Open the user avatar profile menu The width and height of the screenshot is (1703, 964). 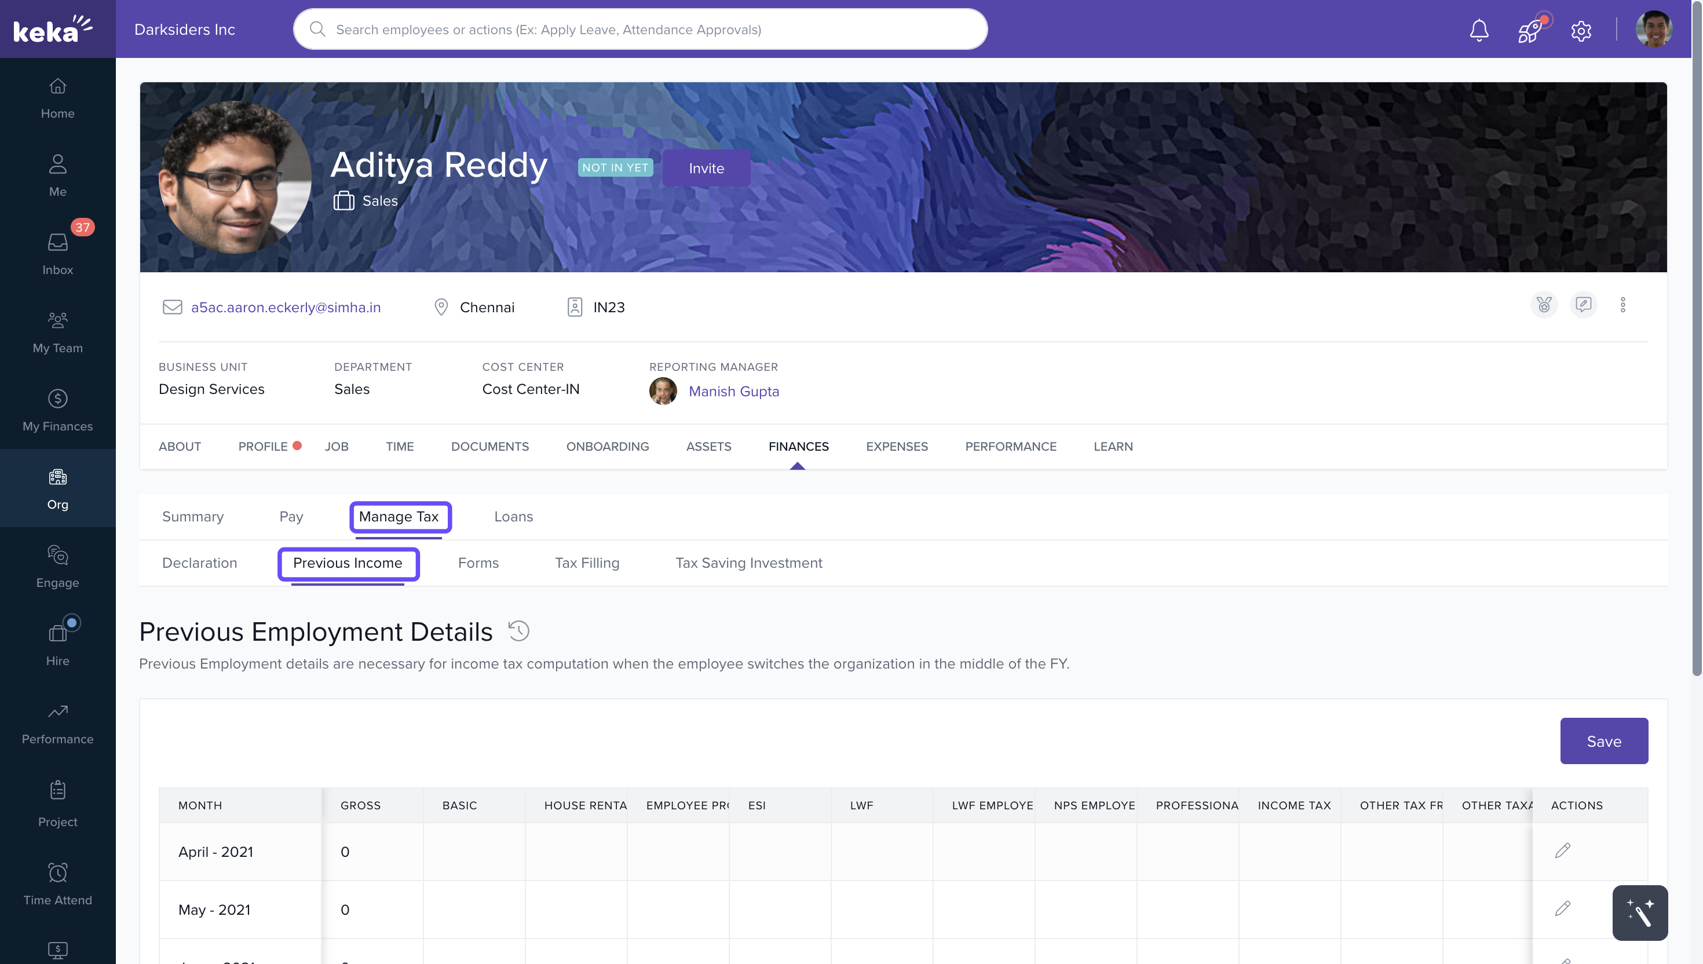tap(1653, 30)
